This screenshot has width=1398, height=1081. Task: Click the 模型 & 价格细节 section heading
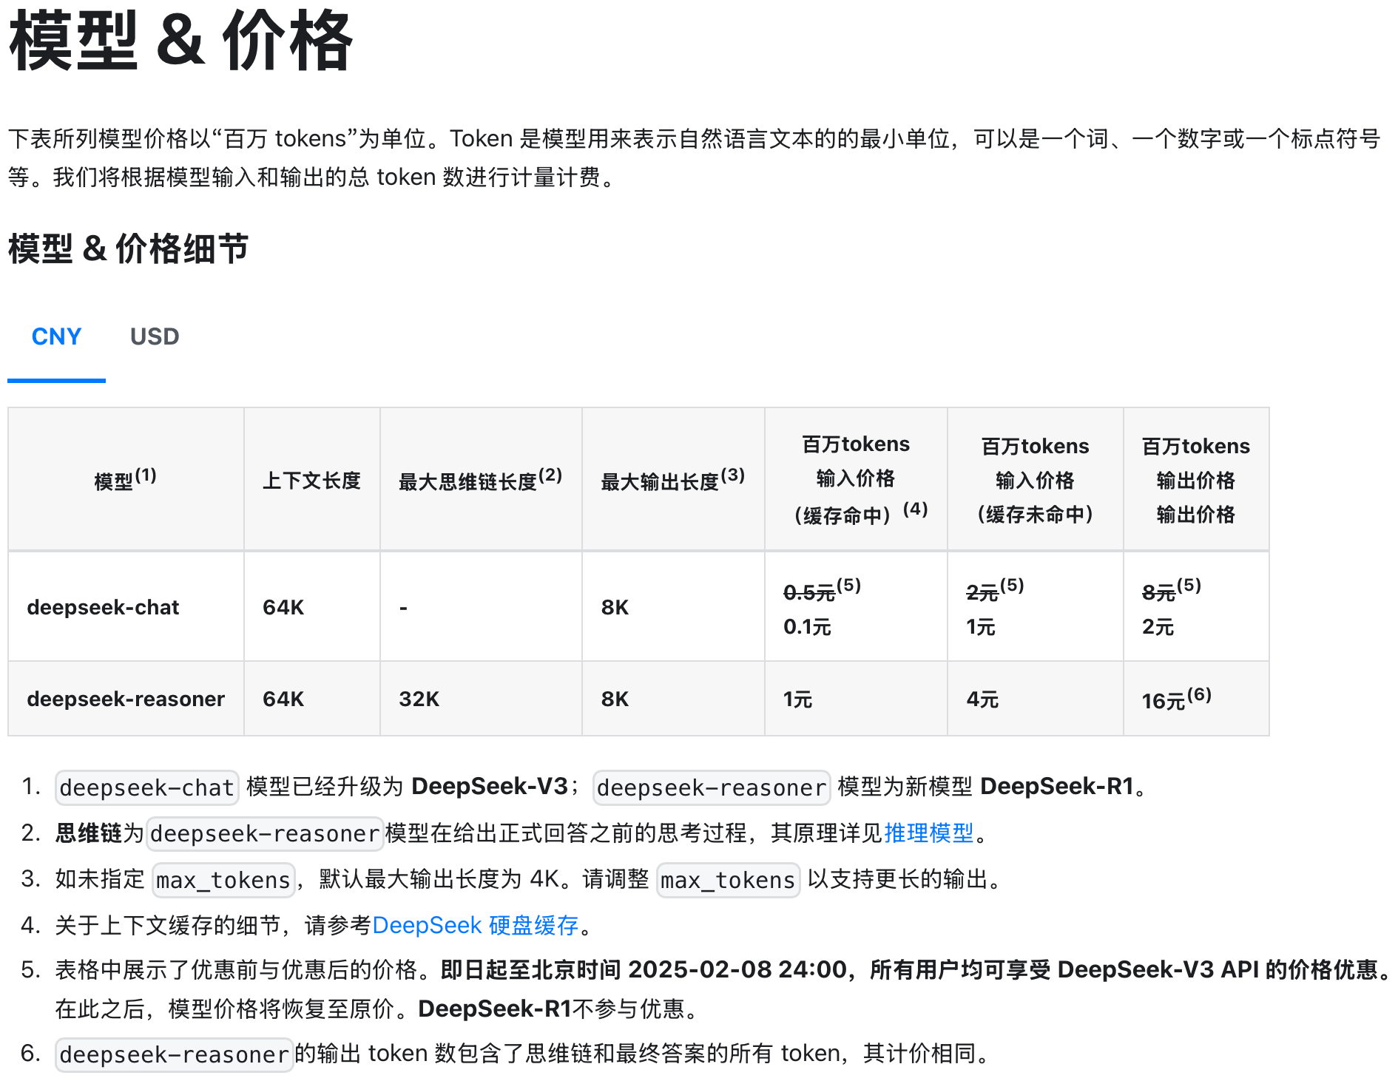coord(128,248)
